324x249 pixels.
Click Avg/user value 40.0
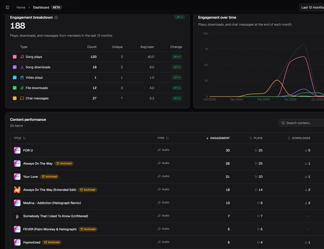[x=151, y=57]
